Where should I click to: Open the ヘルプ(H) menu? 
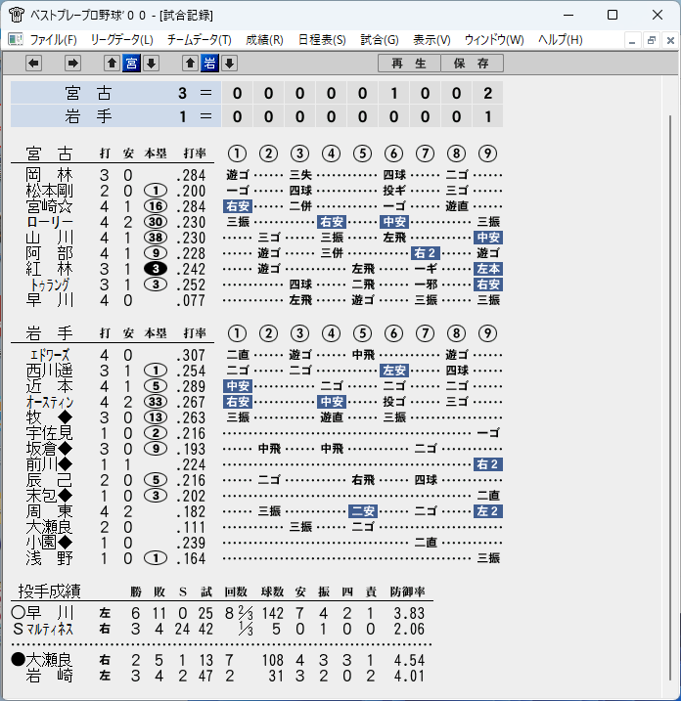point(561,40)
